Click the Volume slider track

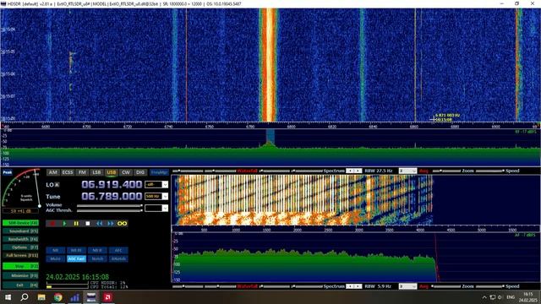point(109,206)
